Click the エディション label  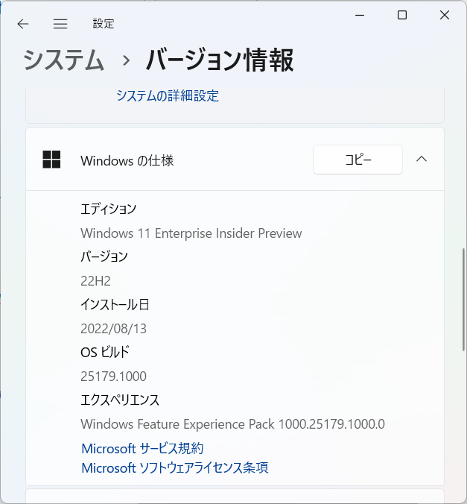point(108,209)
